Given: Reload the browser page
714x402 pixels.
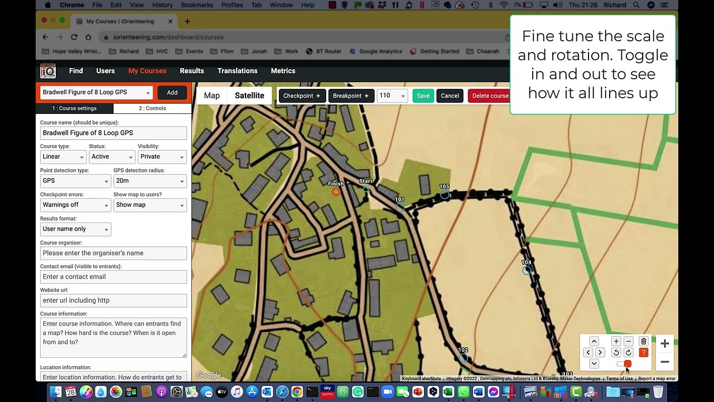Looking at the screenshot, I should tap(74, 37).
